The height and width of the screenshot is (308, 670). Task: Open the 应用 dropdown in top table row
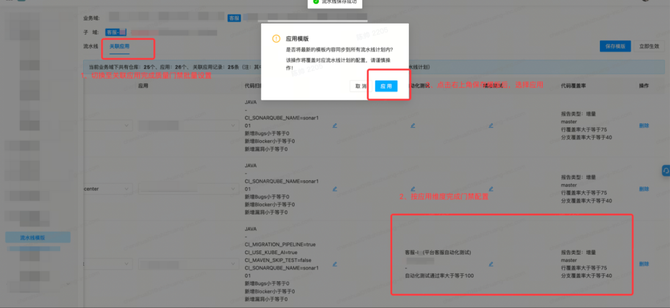pos(189,125)
